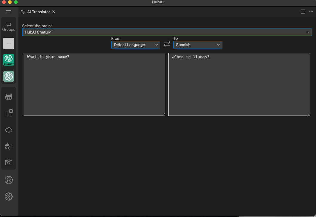Open the light green OpenAI brain icon
316x217 pixels.
[9, 76]
